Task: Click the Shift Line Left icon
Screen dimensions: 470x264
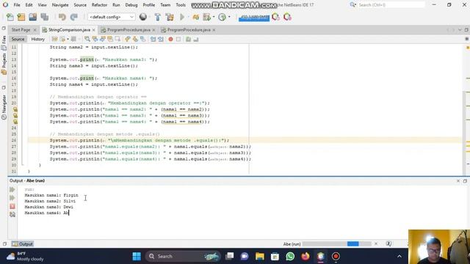Action: point(153,39)
